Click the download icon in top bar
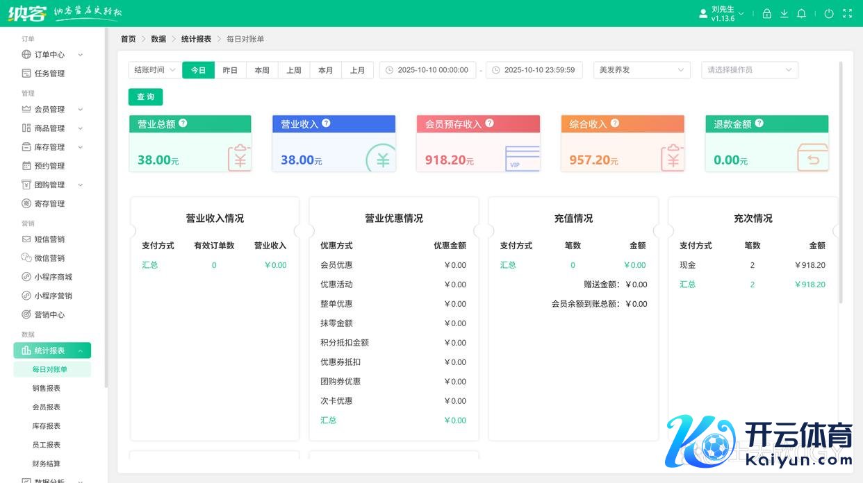Viewport: 863px width, 483px height. click(784, 14)
